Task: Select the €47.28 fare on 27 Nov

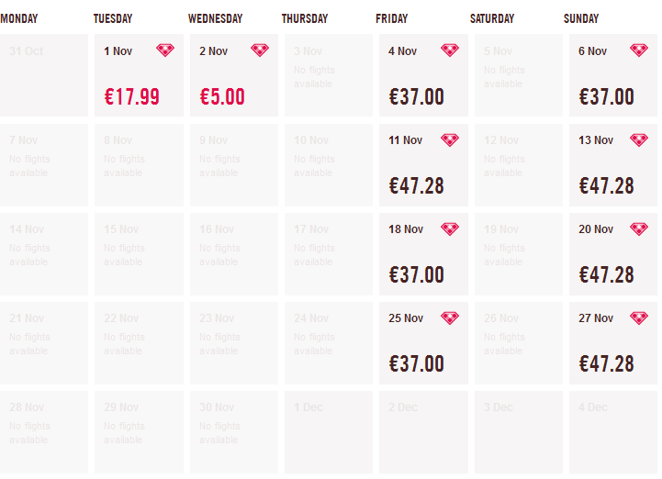Action: tap(607, 363)
